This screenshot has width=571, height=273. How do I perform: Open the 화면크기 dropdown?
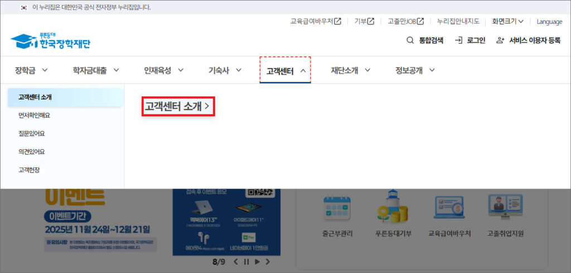[507, 22]
